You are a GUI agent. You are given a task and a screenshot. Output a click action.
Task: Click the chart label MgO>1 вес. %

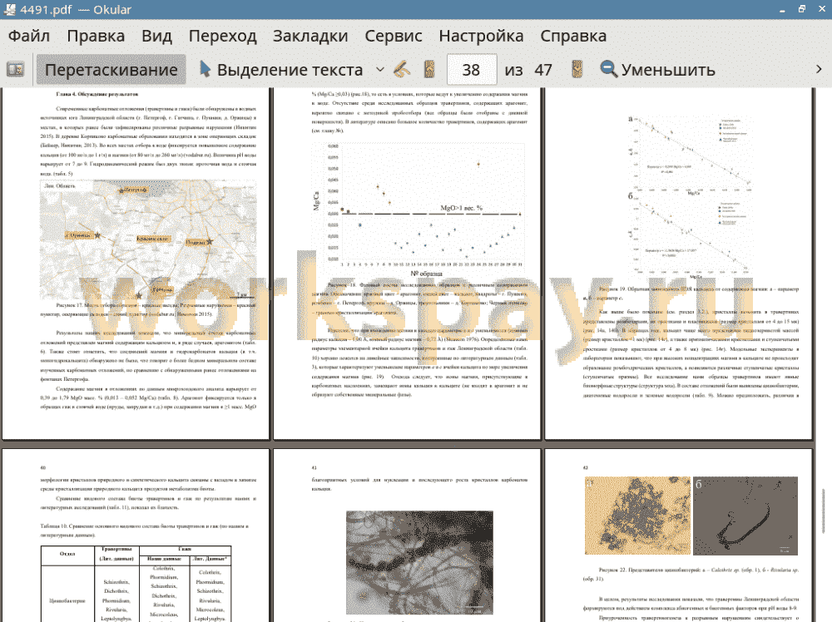click(462, 208)
